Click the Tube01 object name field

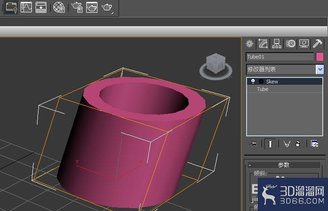(x=280, y=57)
